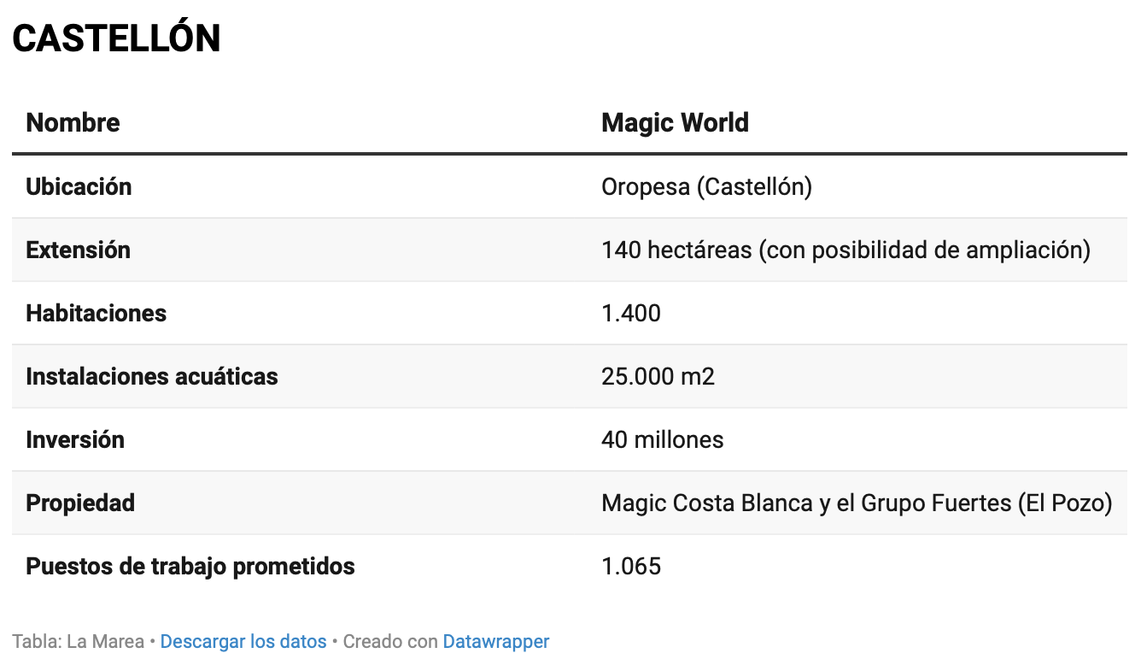
Task: Select "Puestos de trabajo prometidos" label
Action: tap(190, 566)
